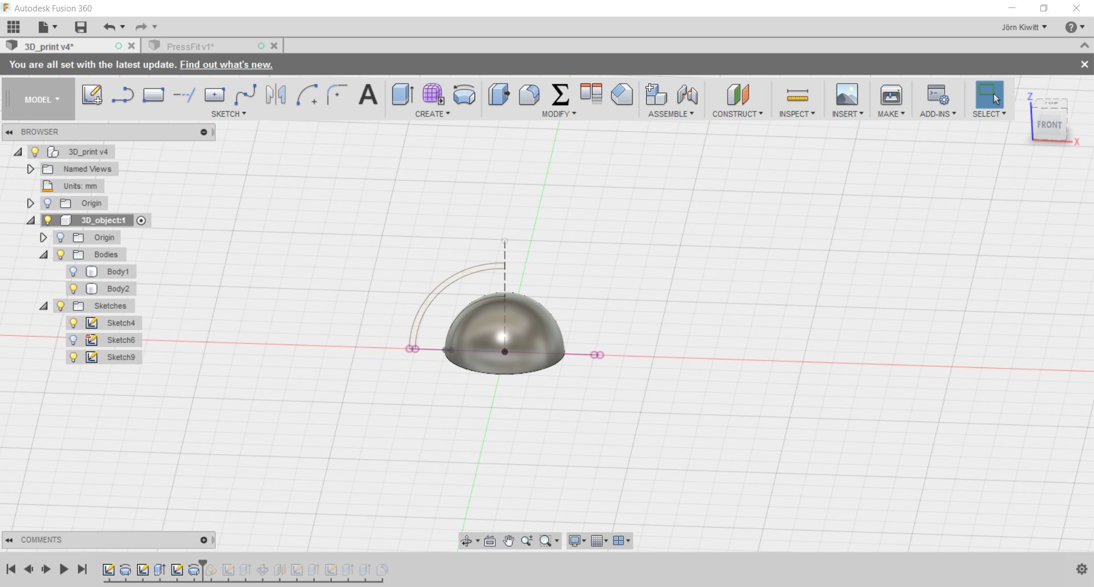Open the Parameters sigma icon
This screenshot has height=587, width=1094.
coord(560,95)
